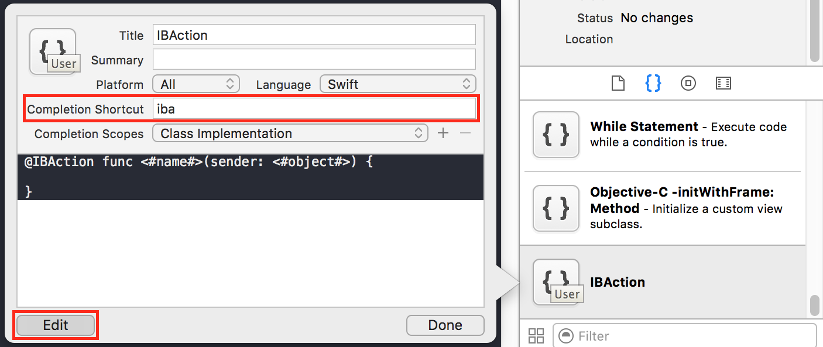Open the Code Snippets library
This screenshot has width=823, height=347.
click(x=653, y=83)
